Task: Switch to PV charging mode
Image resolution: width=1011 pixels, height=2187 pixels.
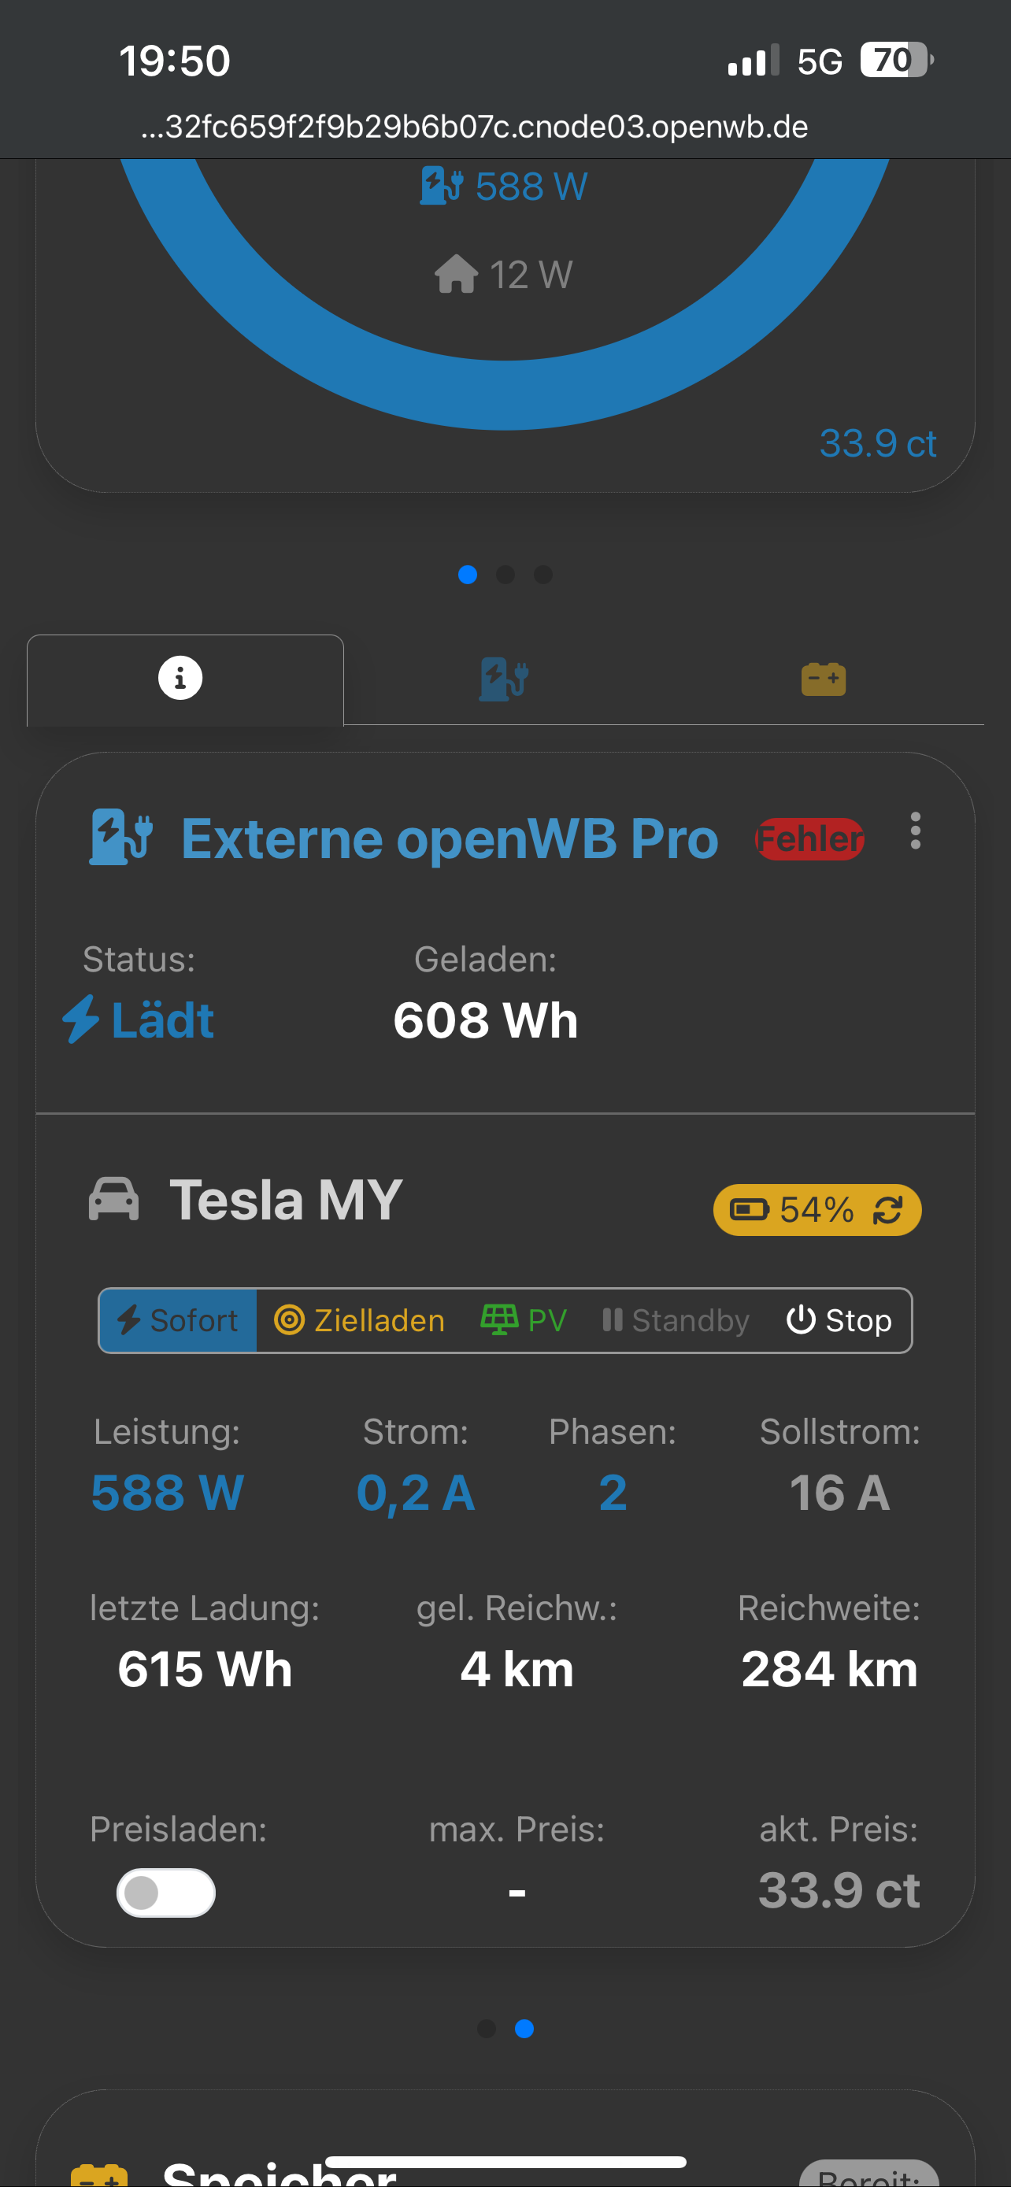Action: [x=523, y=1320]
